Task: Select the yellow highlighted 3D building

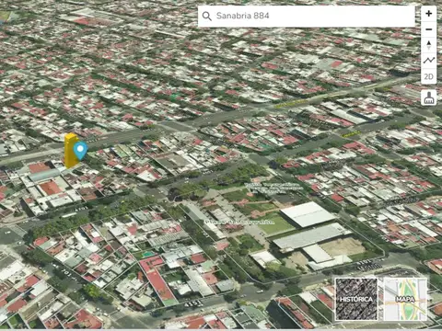Action: tap(70, 151)
